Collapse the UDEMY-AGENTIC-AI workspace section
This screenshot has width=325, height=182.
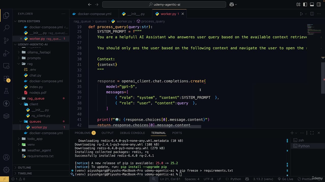coord(41,44)
